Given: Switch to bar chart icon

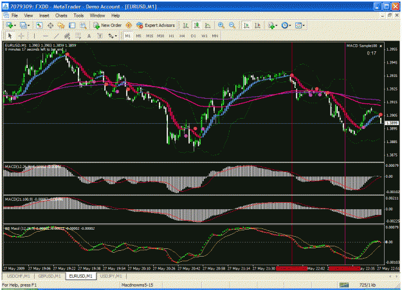Looking at the screenshot, I should coord(185,25).
